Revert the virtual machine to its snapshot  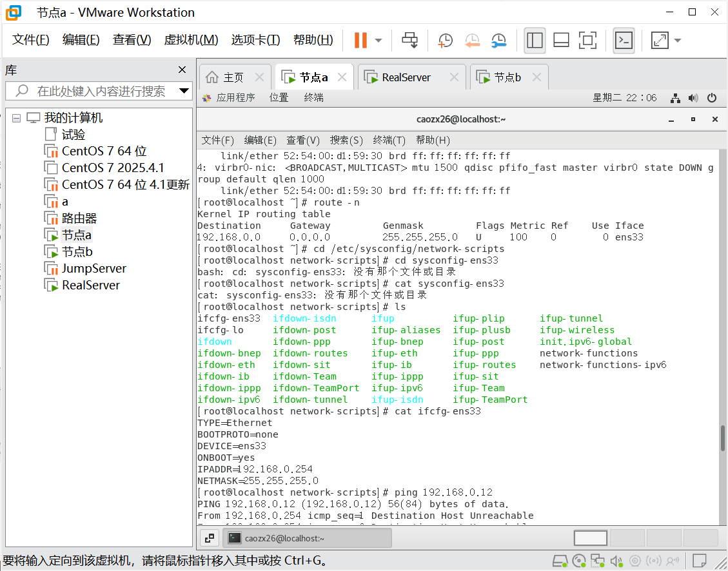tap(472, 41)
